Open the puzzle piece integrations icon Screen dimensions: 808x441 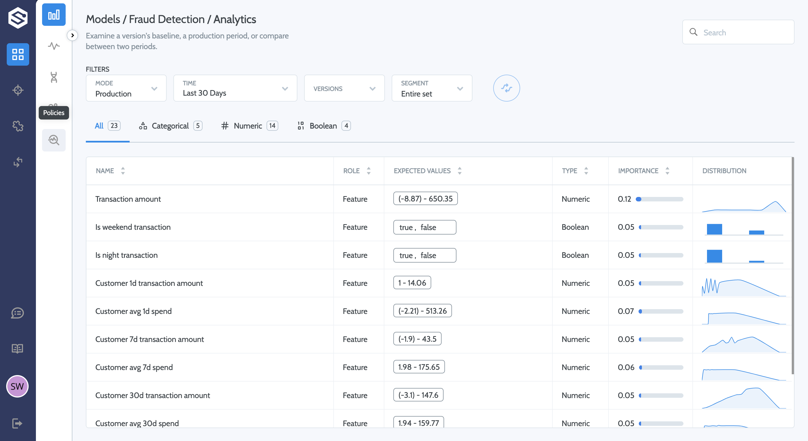[18, 126]
